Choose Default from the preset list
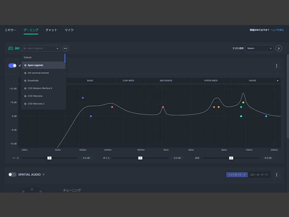Screen dimensions: 289x217 [43, 57]
